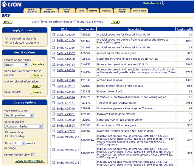Image resolution: width=194 pixels, height=166 pixels.
Task: Check the box for EMBL:A21640
Action: (53, 80)
